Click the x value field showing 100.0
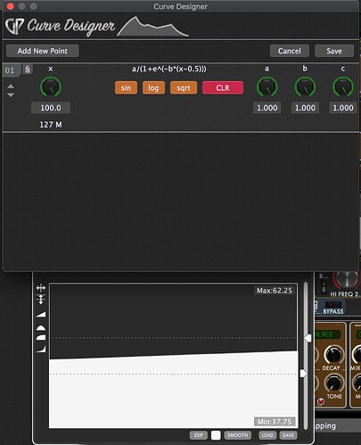Image resolution: width=361 pixels, height=445 pixels. pos(51,108)
